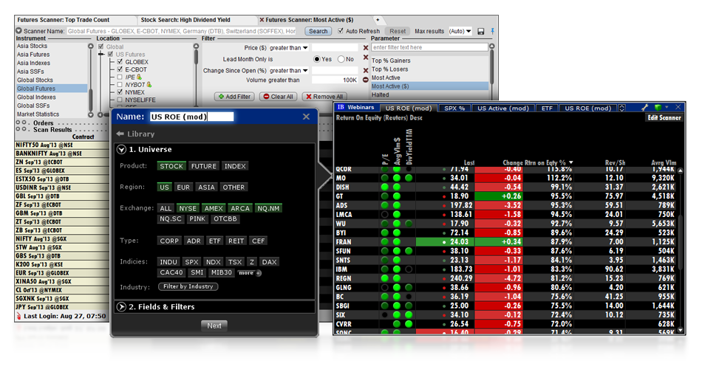Screen dimensions: 702x369
Task: Open the Max results (Auto) dropdown
Action: coord(460,31)
